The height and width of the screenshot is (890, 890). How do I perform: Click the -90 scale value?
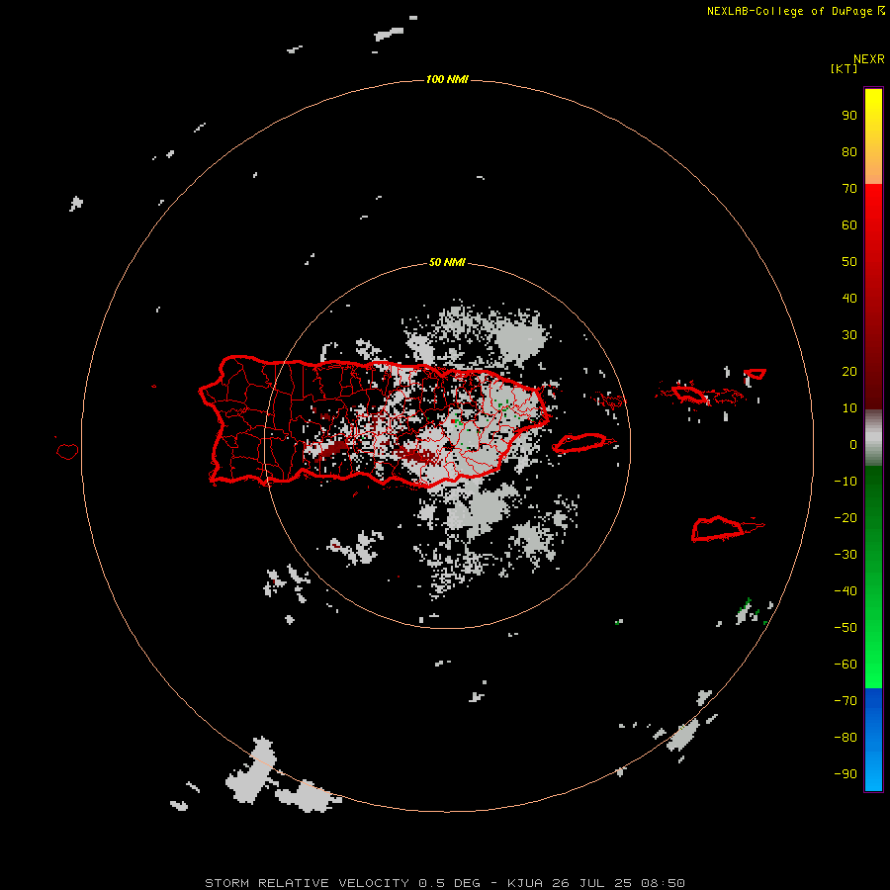pos(845,773)
